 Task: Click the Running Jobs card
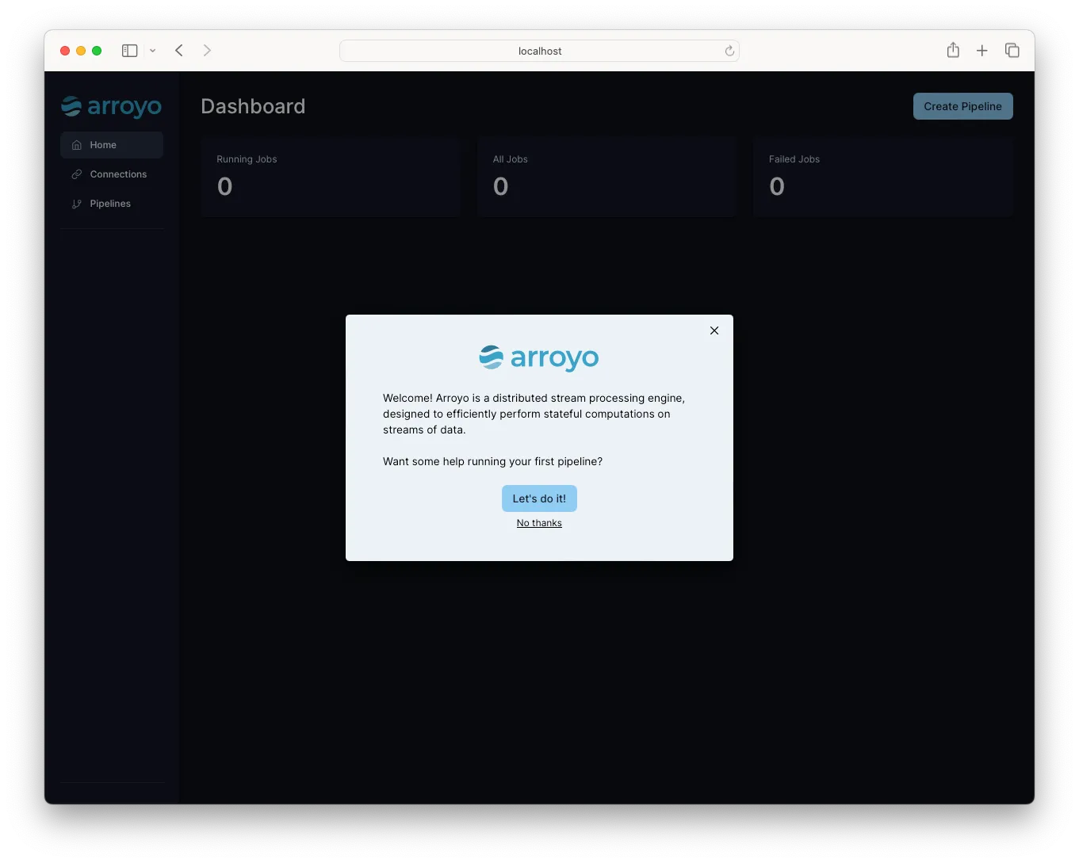pyautogui.click(x=331, y=177)
